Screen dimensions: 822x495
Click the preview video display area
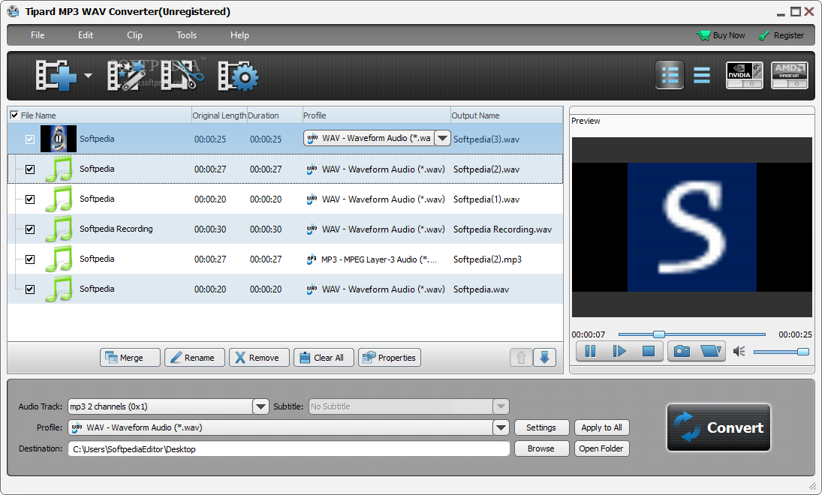[691, 226]
